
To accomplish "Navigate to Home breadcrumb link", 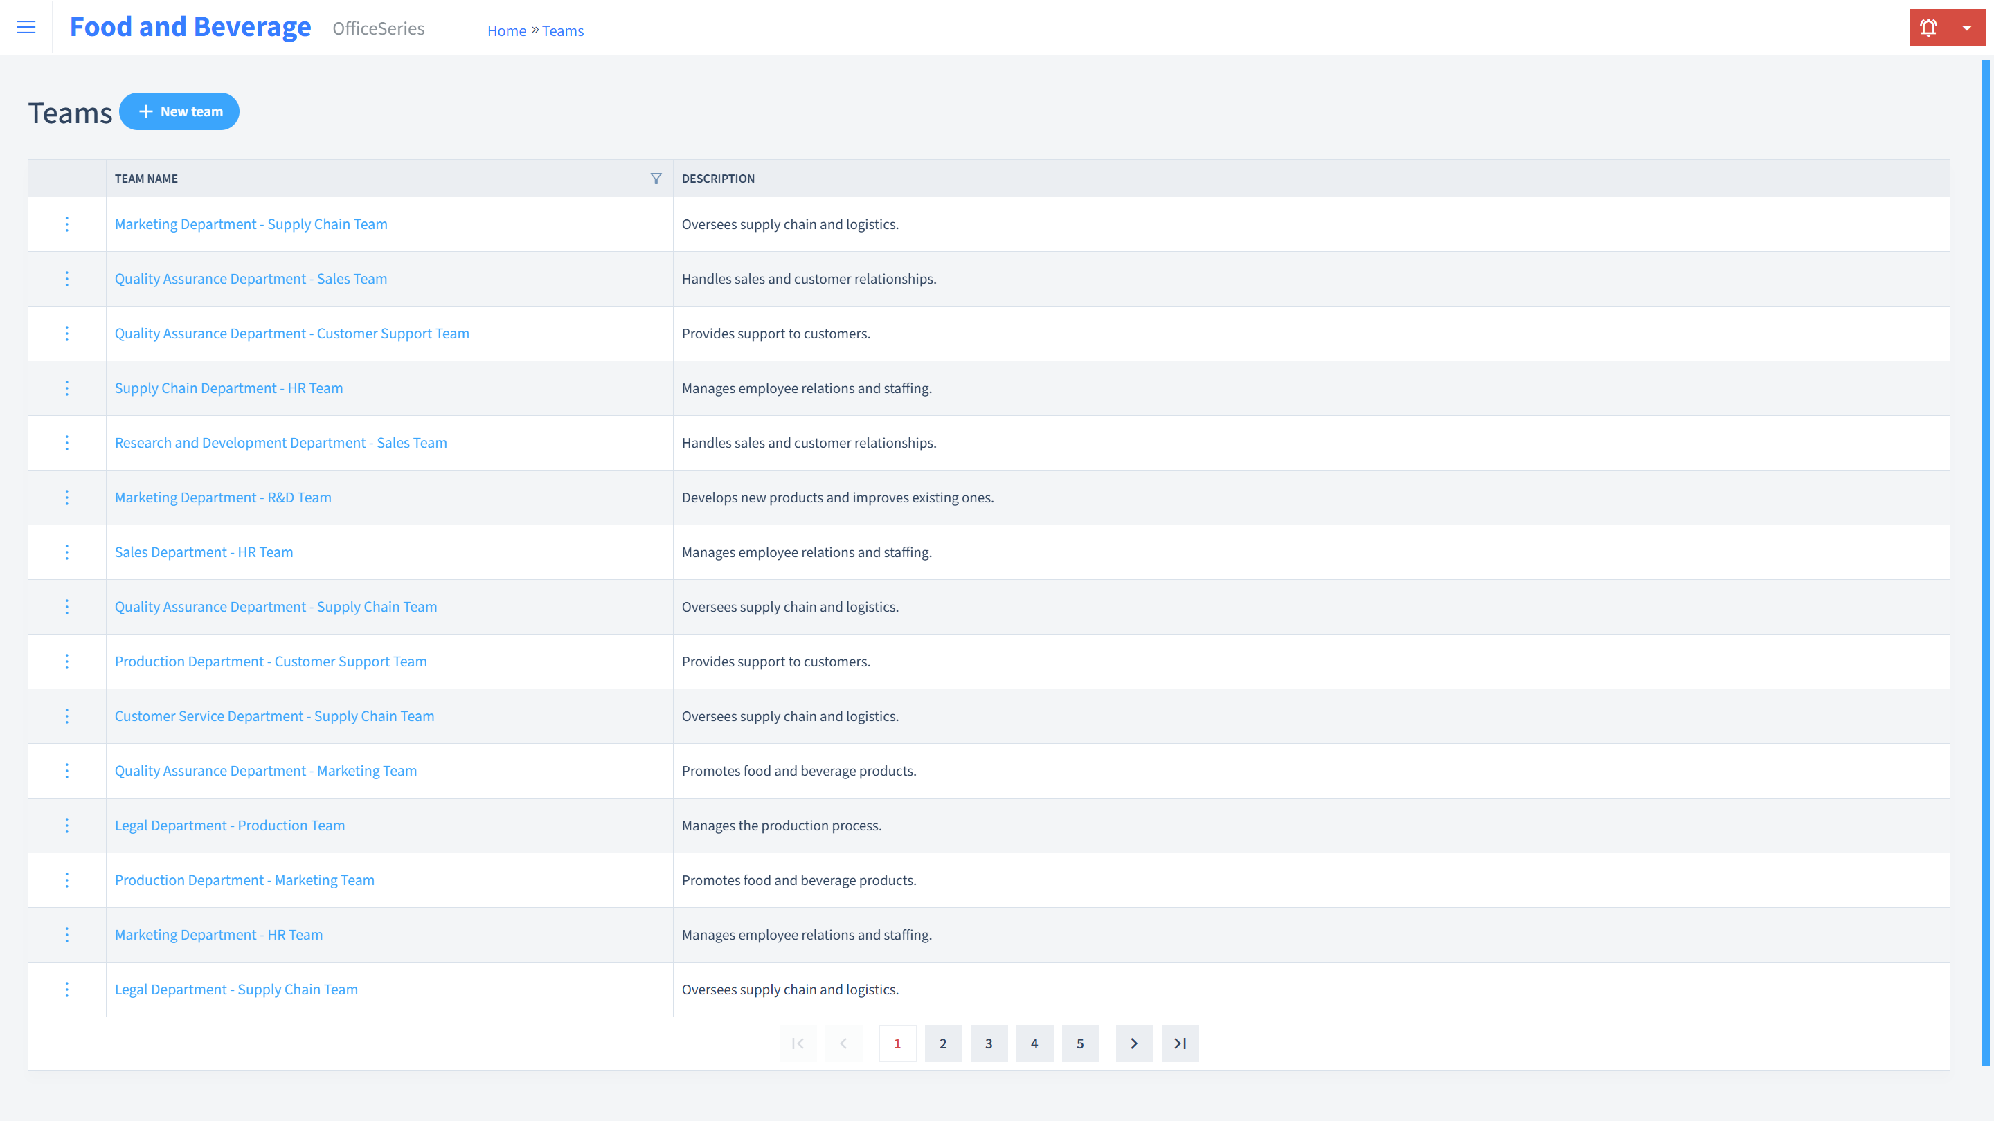I will pyautogui.click(x=505, y=30).
